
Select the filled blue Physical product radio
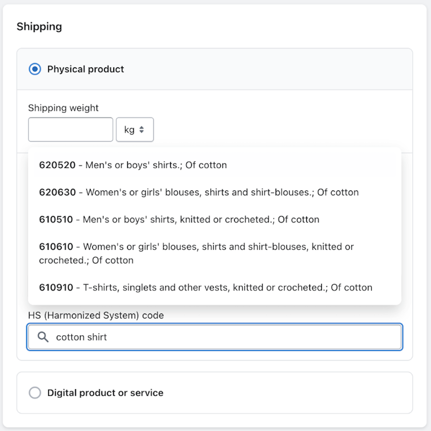35,69
